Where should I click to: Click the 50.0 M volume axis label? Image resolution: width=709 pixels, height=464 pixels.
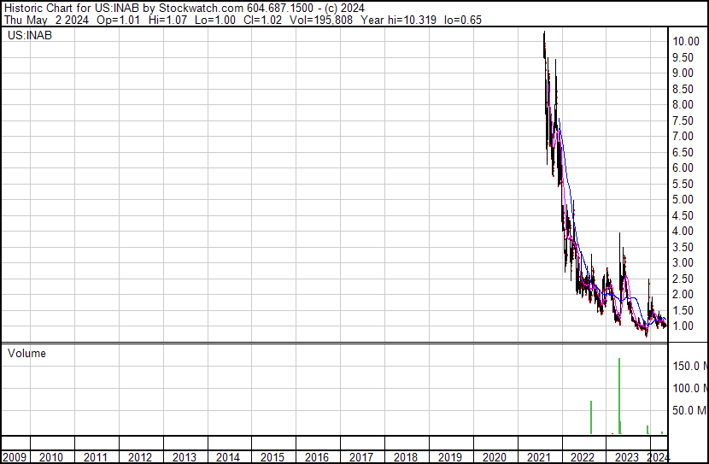[688, 410]
